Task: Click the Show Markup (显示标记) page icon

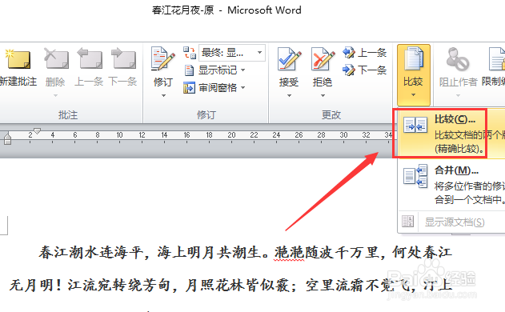Action: pos(189,70)
